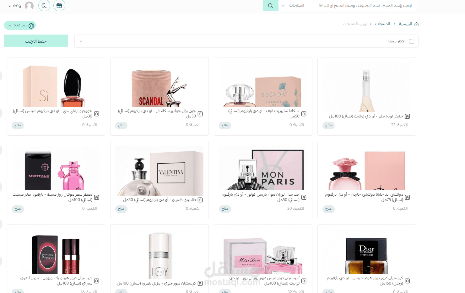Open the مساعدة help dropdown
The height and width of the screenshot is (293, 465).
(x=20, y=25)
